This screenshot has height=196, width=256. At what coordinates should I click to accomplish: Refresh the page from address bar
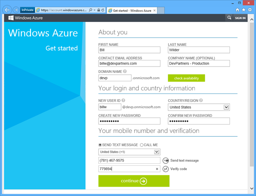click(103, 9)
